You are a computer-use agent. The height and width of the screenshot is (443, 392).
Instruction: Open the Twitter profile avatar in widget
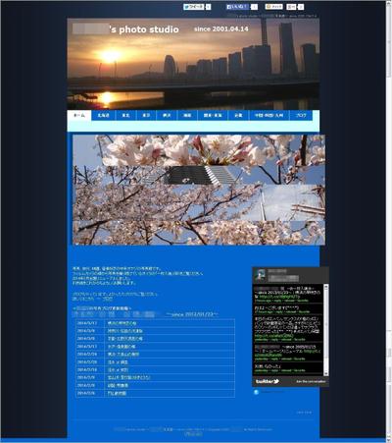[x=261, y=274]
